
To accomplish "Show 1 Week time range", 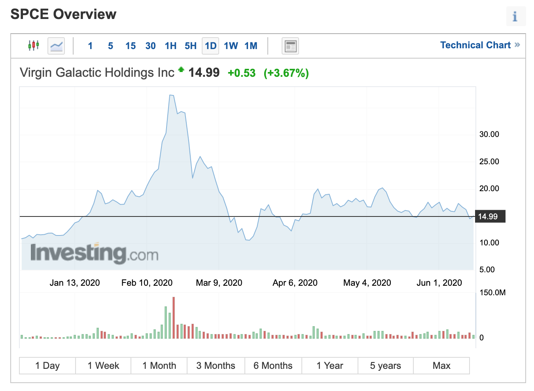I will coord(103,366).
